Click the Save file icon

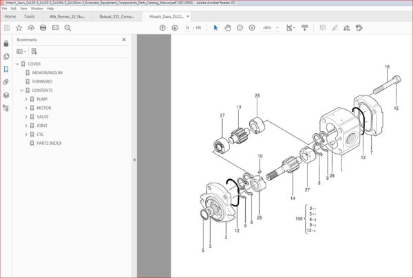point(7,27)
